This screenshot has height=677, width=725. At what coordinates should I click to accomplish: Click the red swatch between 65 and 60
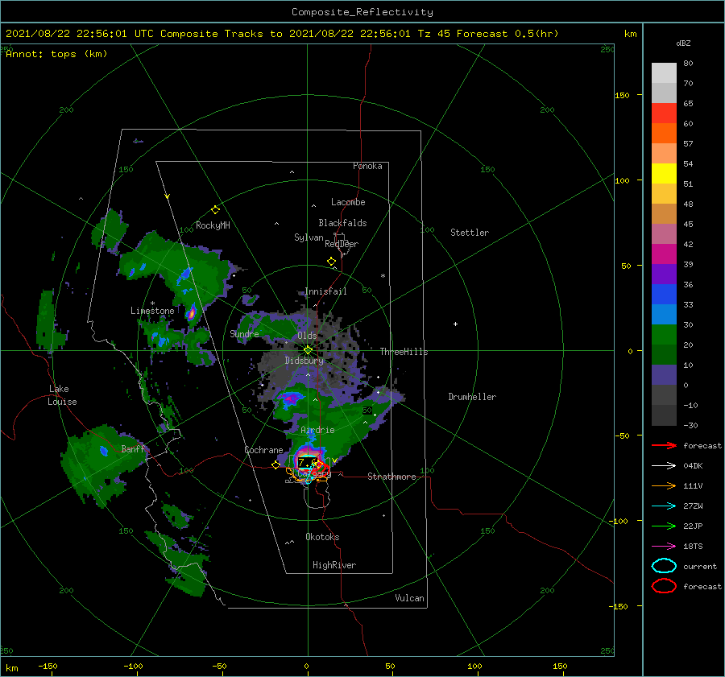click(664, 114)
